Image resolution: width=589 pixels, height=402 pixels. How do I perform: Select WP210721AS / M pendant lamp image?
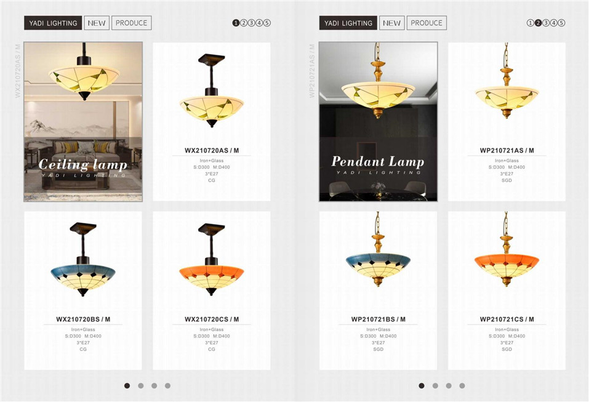pos(507,81)
